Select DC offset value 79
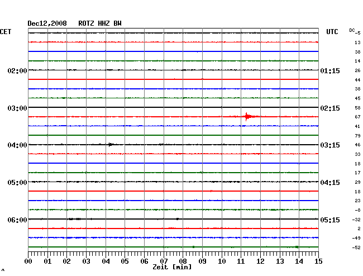This screenshot has width=363, height=276. click(x=357, y=136)
